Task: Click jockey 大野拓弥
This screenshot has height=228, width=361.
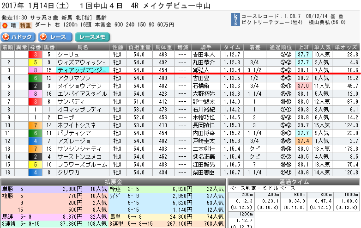Action: [x=204, y=94]
